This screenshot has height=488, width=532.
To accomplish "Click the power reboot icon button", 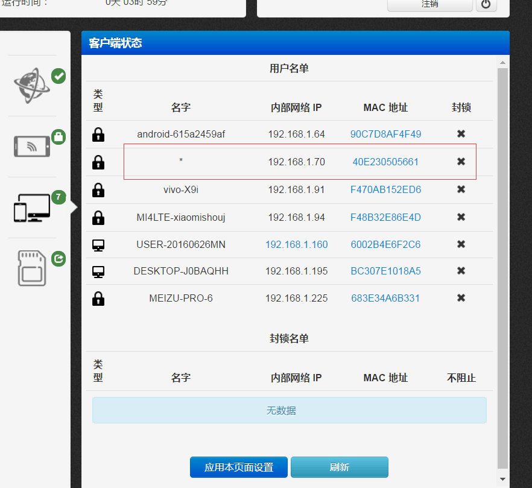I will tap(486, 4).
